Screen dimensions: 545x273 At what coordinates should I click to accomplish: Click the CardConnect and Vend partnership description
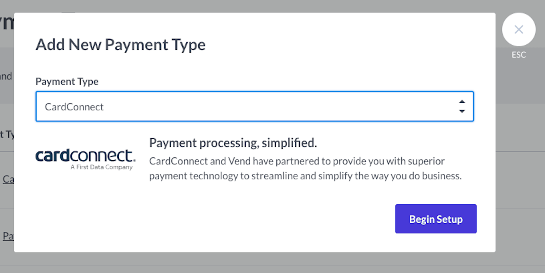(x=305, y=169)
